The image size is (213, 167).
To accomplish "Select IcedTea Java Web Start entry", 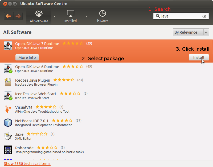I will [106, 96].
